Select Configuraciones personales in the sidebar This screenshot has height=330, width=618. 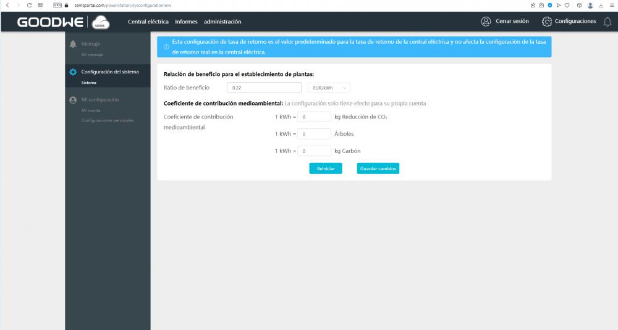(x=108, y=120)
